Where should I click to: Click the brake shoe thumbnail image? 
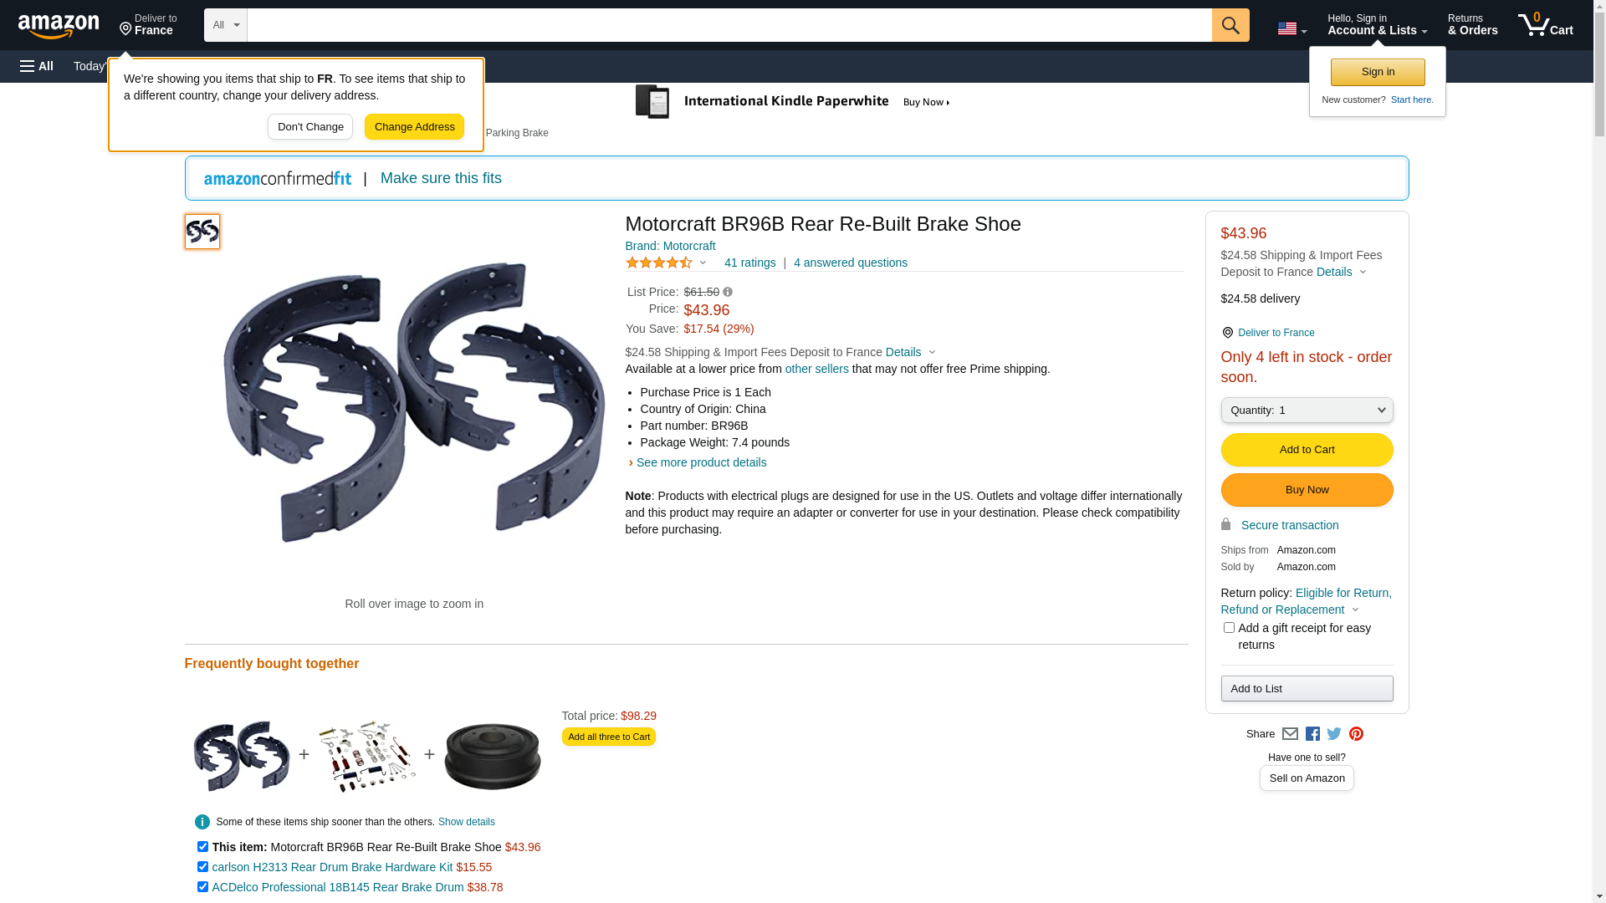(x=202, y=232)
